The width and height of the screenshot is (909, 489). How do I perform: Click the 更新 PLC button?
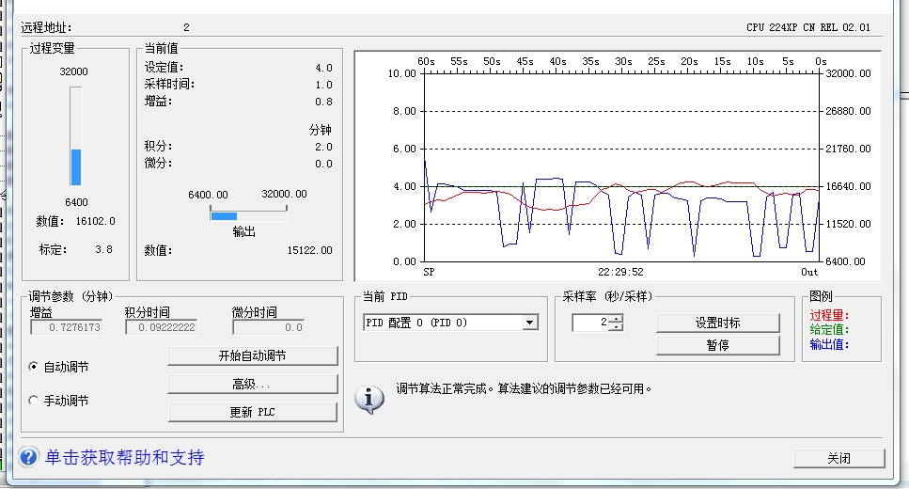[x=252, y=412]
